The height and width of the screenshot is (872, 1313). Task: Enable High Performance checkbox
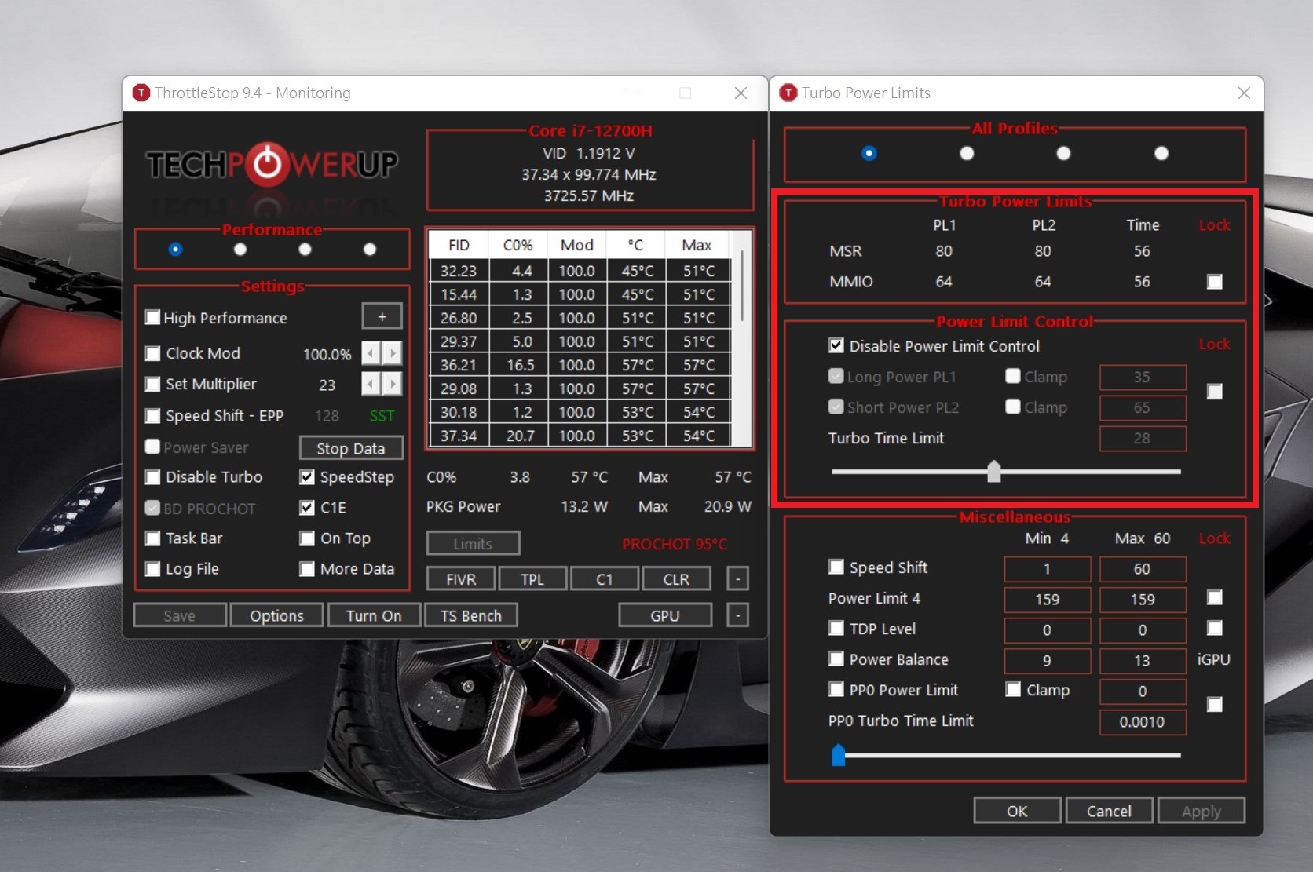click(153, 318)
